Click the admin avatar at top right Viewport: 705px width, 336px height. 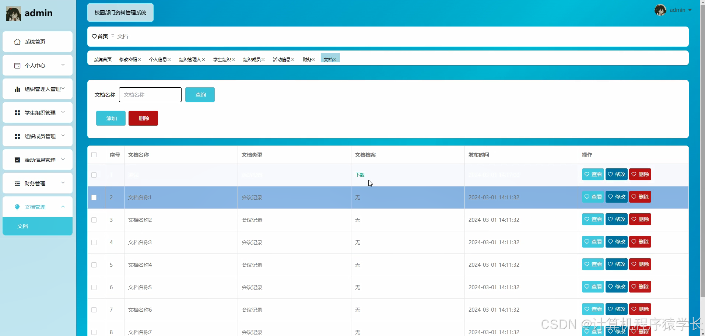coord(660,10)
